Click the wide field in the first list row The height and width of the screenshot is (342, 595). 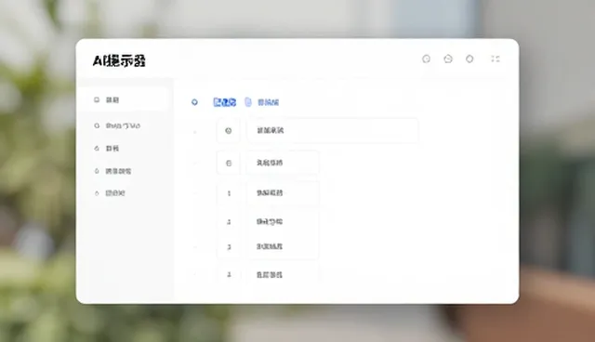click(333, 130)
